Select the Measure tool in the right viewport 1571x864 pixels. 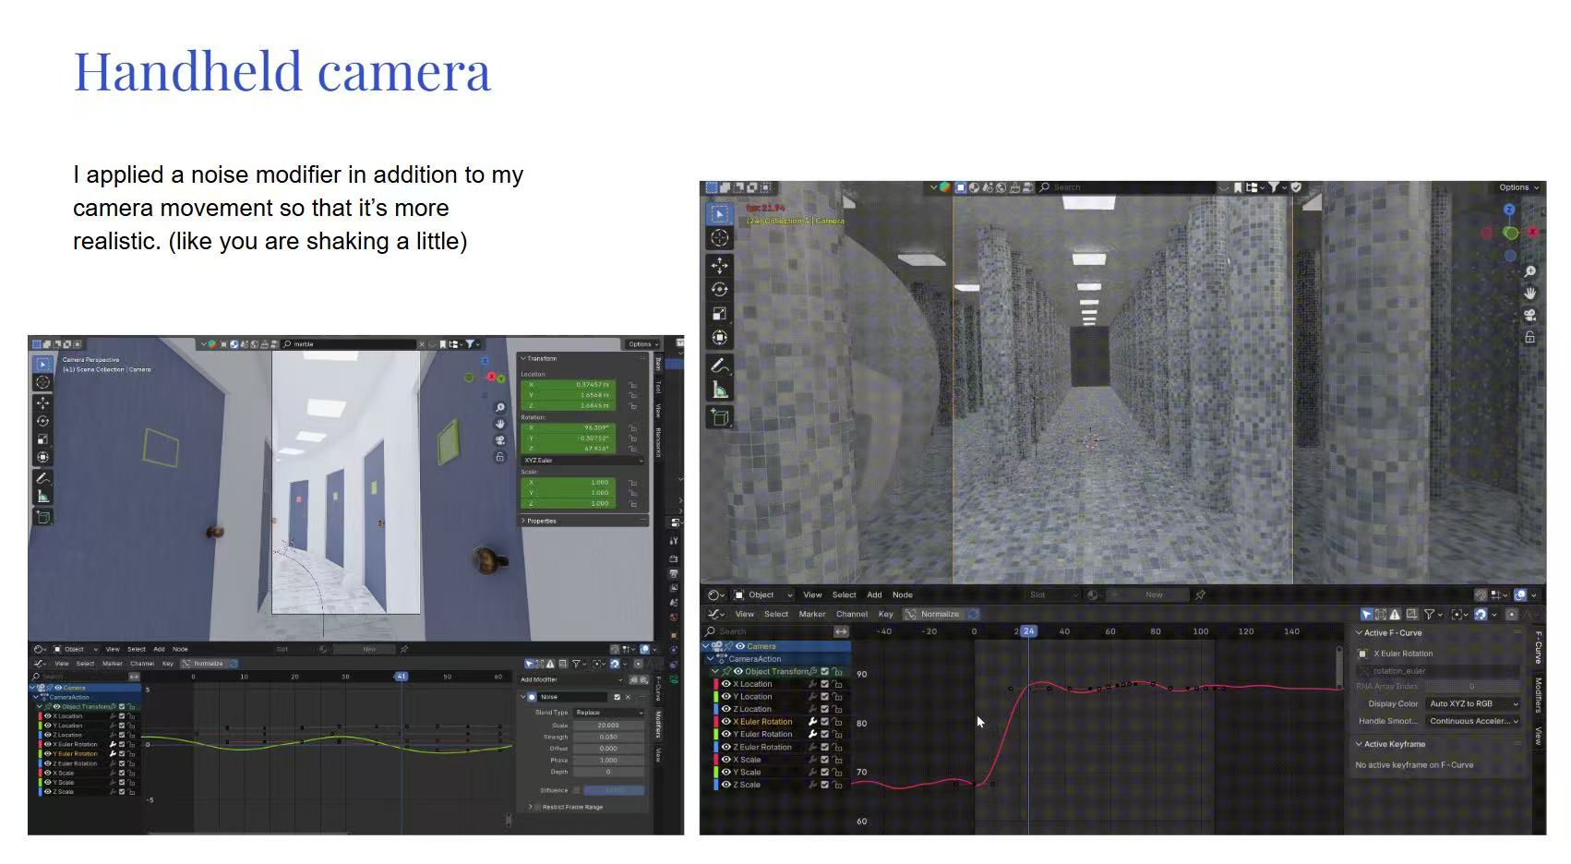[x=719, y=390]
